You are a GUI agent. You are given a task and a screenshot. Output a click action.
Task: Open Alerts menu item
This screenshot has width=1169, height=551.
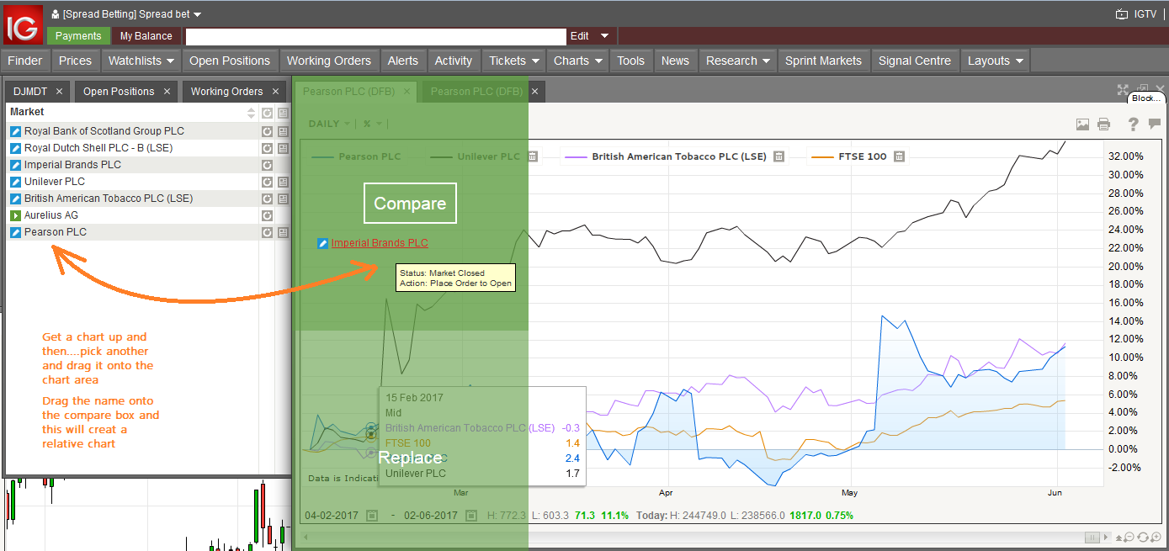pos(402,61)
